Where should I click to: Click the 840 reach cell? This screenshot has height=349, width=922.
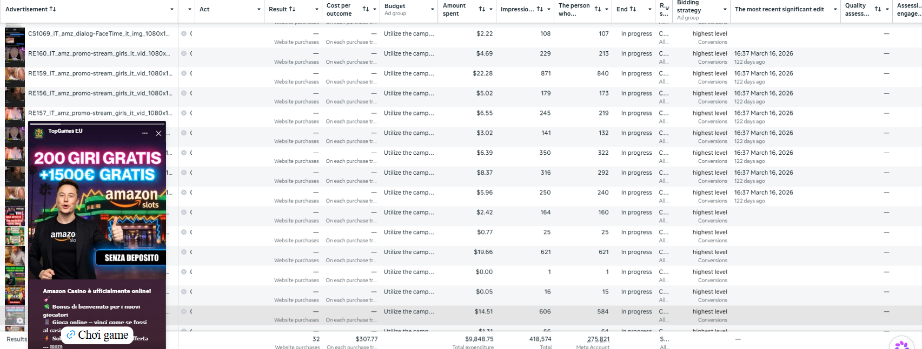click(x=603, y=73)
